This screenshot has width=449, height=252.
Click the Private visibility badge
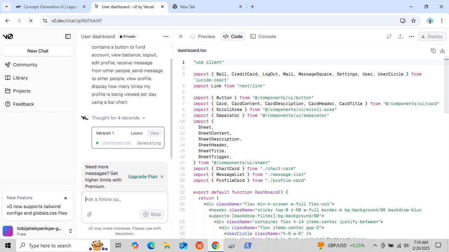128,37
